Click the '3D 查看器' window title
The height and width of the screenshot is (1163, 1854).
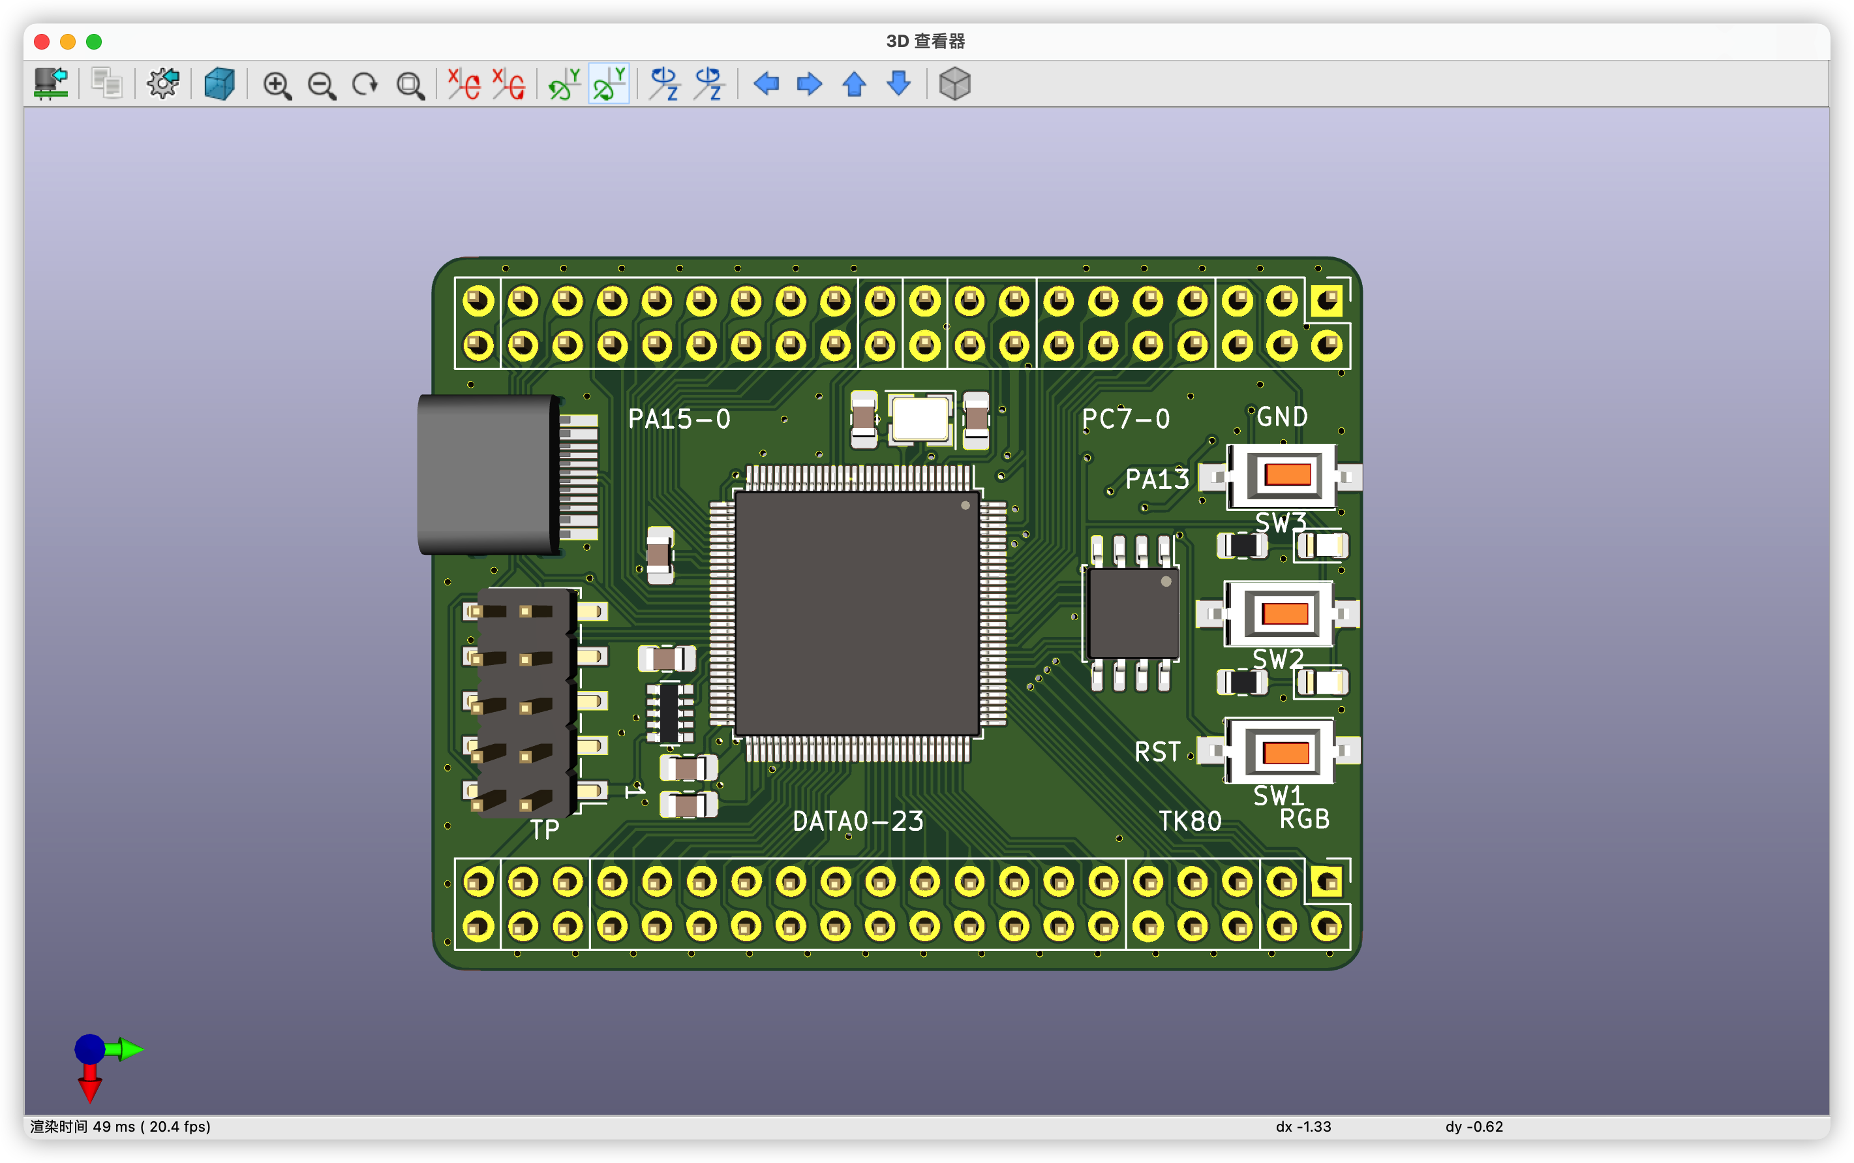[926, 40]
